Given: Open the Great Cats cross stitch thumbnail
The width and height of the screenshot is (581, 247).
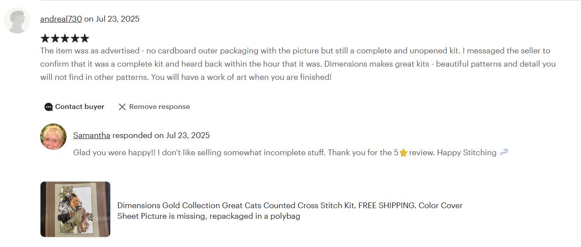Looking at the screenshot, I should (x=75, y=210).
